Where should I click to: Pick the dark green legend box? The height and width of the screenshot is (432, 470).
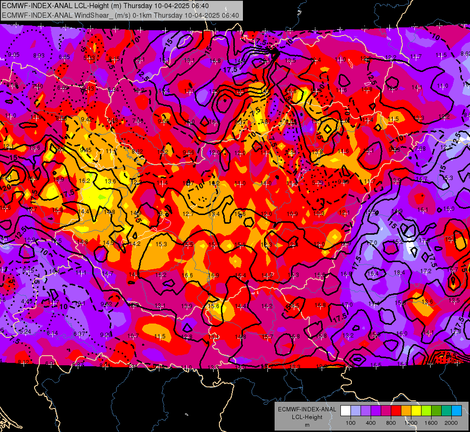click(436, 411)
